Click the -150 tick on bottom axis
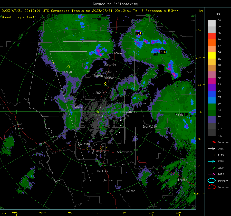 15,212
